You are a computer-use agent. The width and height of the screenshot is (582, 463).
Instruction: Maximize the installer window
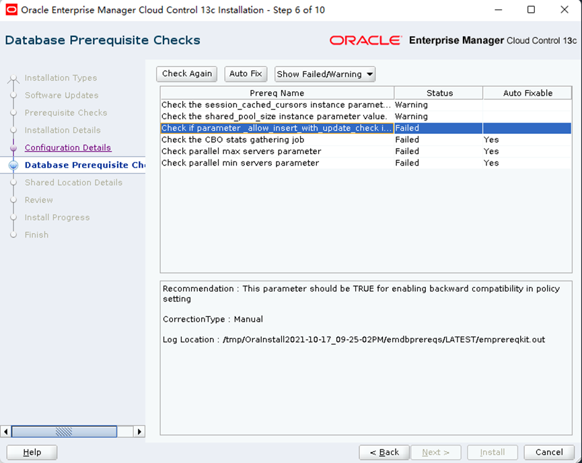[531, 9]
